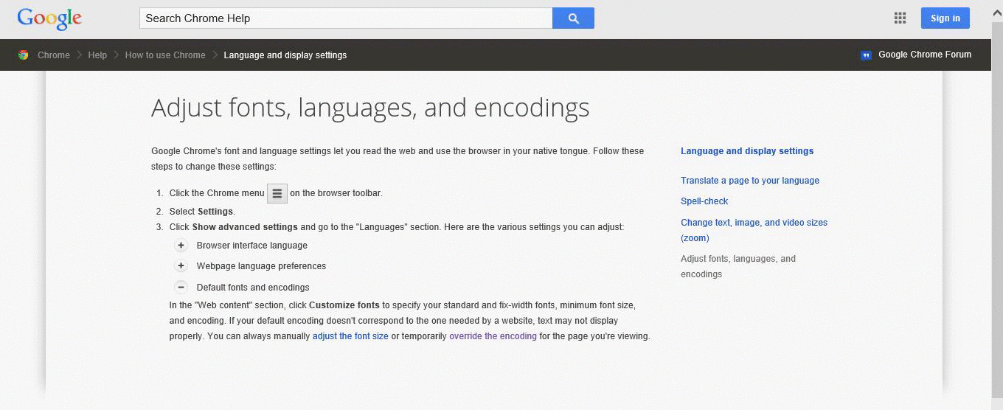Collapse Default fonts and encodings section

(181, 287)
